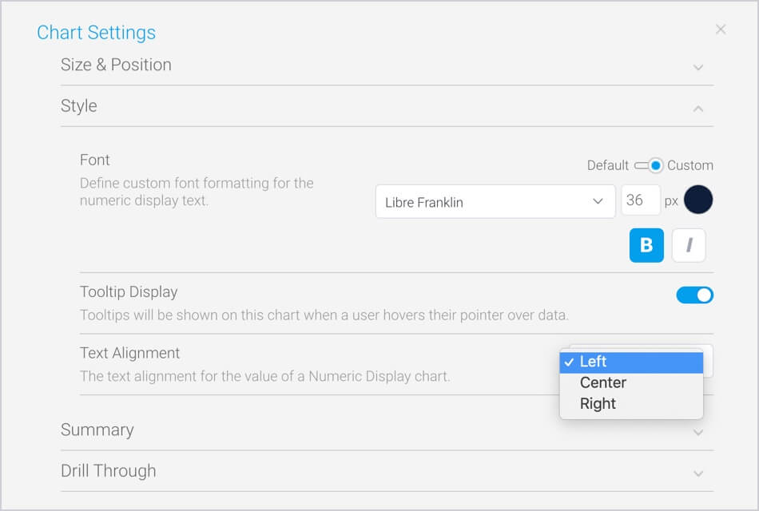The image size is (759, 511).
Task: Choose Right text alignment option
Action: click(x=598, y=403)
